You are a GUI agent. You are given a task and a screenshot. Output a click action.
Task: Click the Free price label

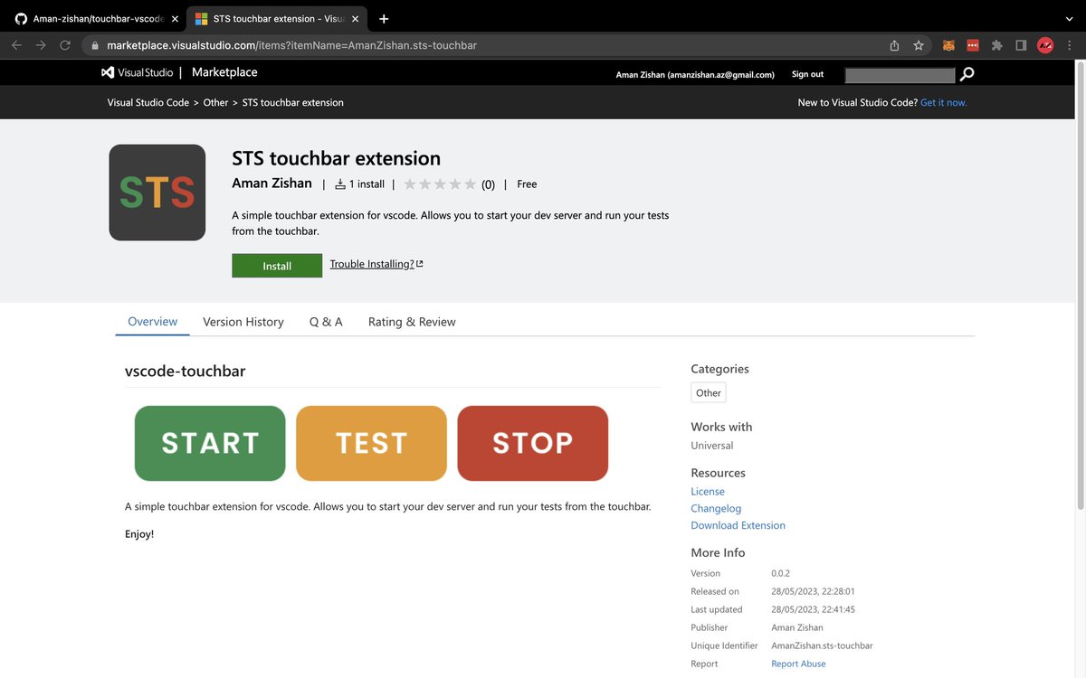pos(527,184)
